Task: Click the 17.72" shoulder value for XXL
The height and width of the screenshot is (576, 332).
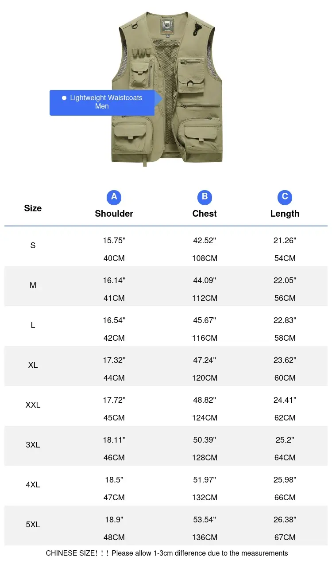Action: coord(114,400)
